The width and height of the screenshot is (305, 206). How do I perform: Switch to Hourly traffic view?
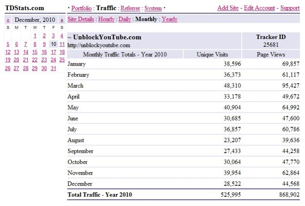106,19
